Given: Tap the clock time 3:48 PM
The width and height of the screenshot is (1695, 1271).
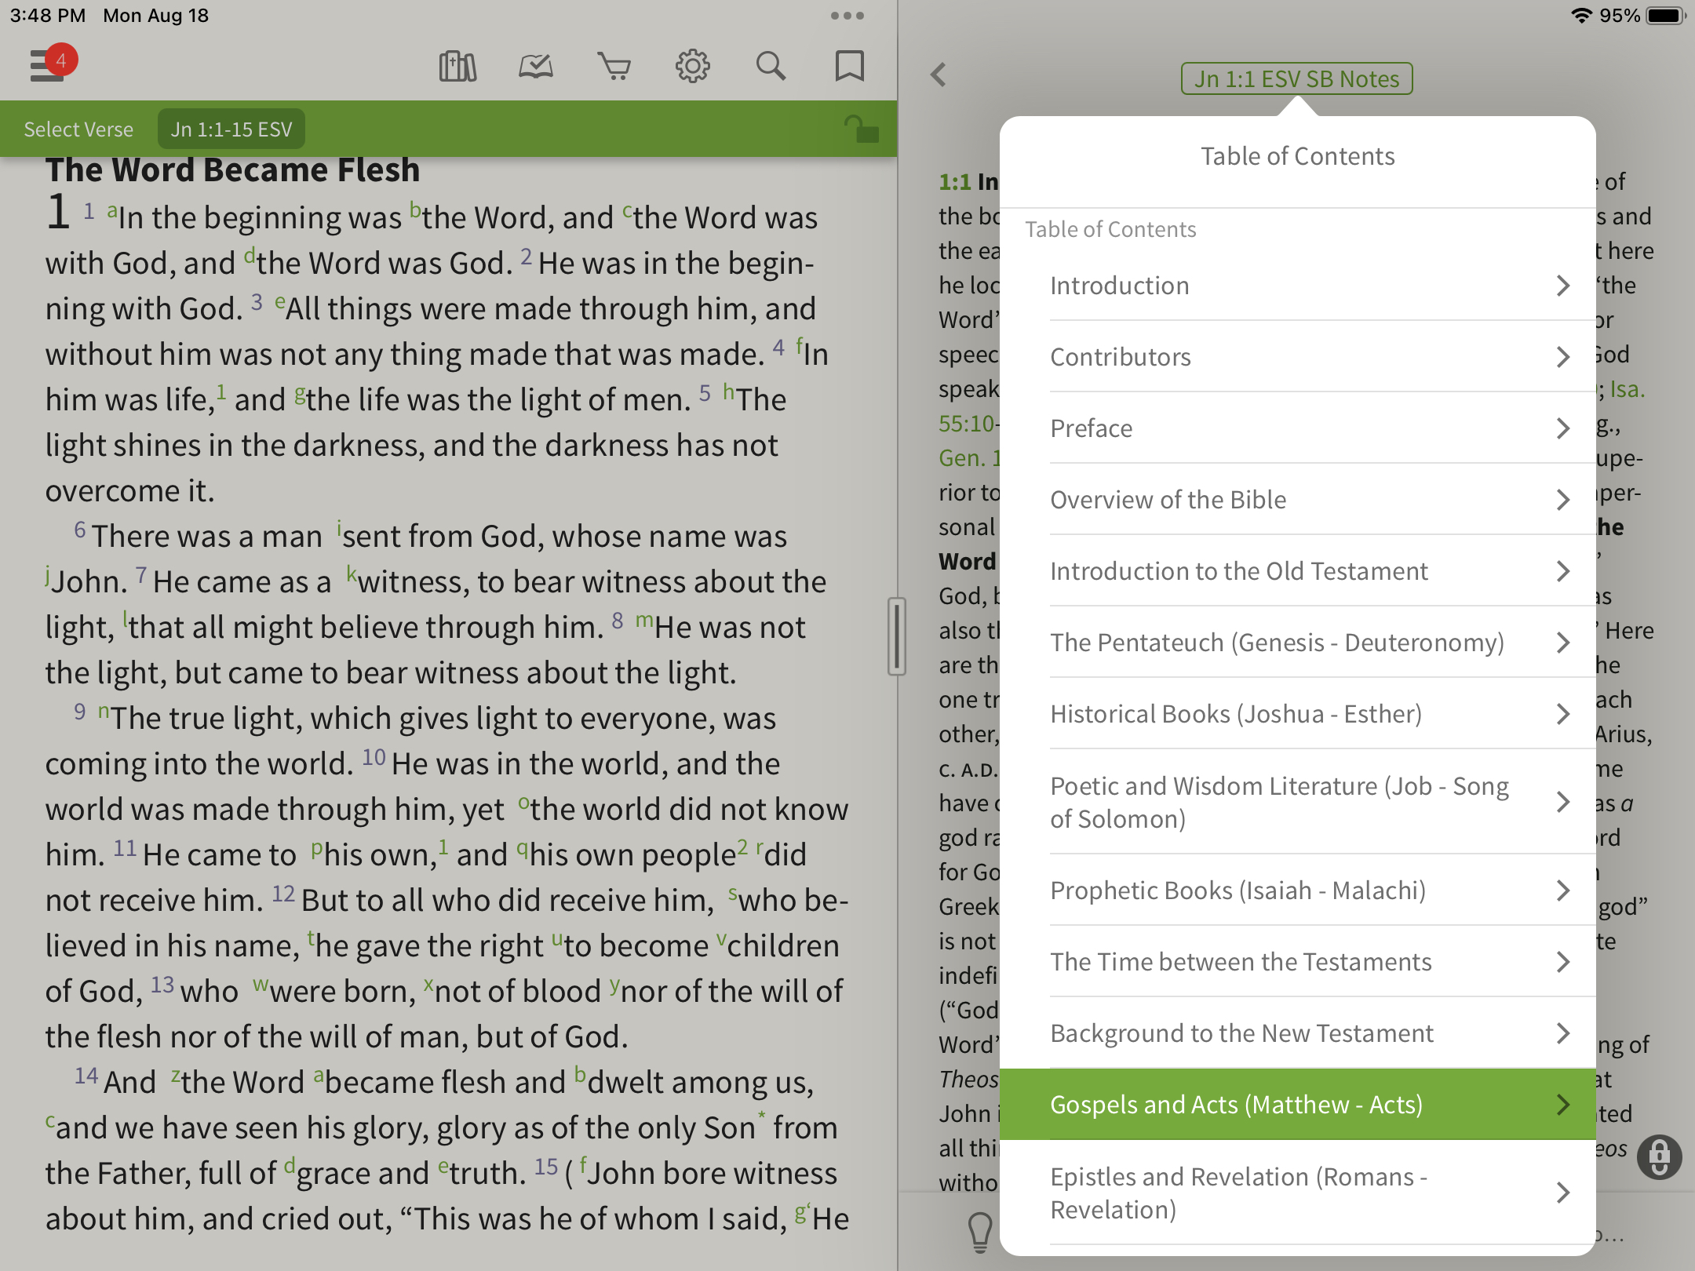Looking at the screenshot, I should pos(48,16).
